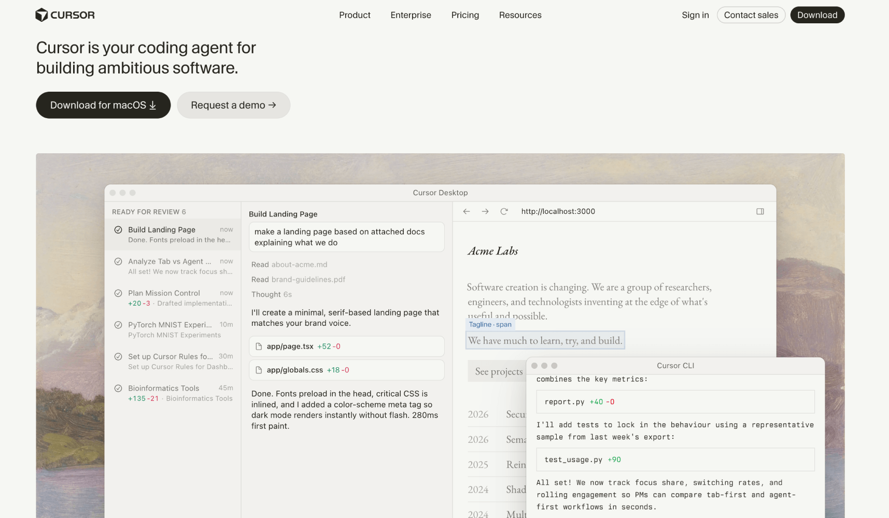Click check icon beside Bioinformatics Tools
The height and width of the screenshot is (518, 889).
coord(118,388)
